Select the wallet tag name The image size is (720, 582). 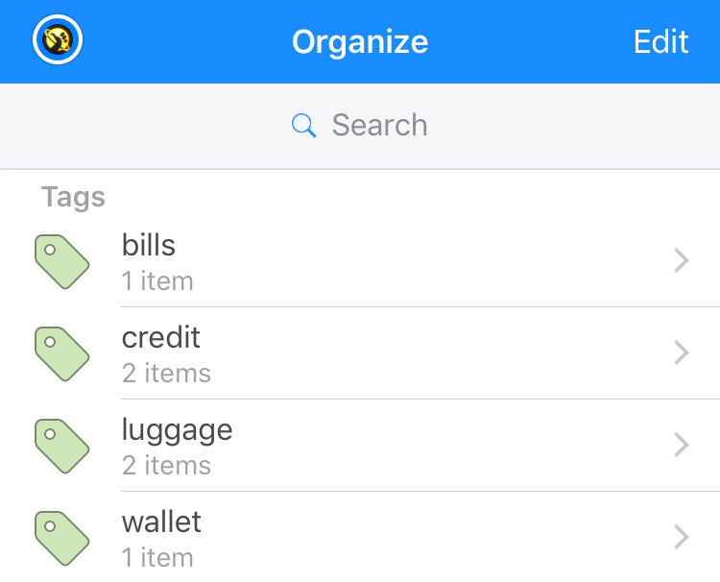tap(161, 521)
